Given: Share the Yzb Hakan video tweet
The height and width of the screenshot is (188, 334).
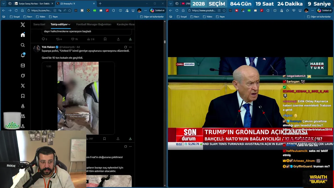Looking at the screenshot, I should pos(118,139).
